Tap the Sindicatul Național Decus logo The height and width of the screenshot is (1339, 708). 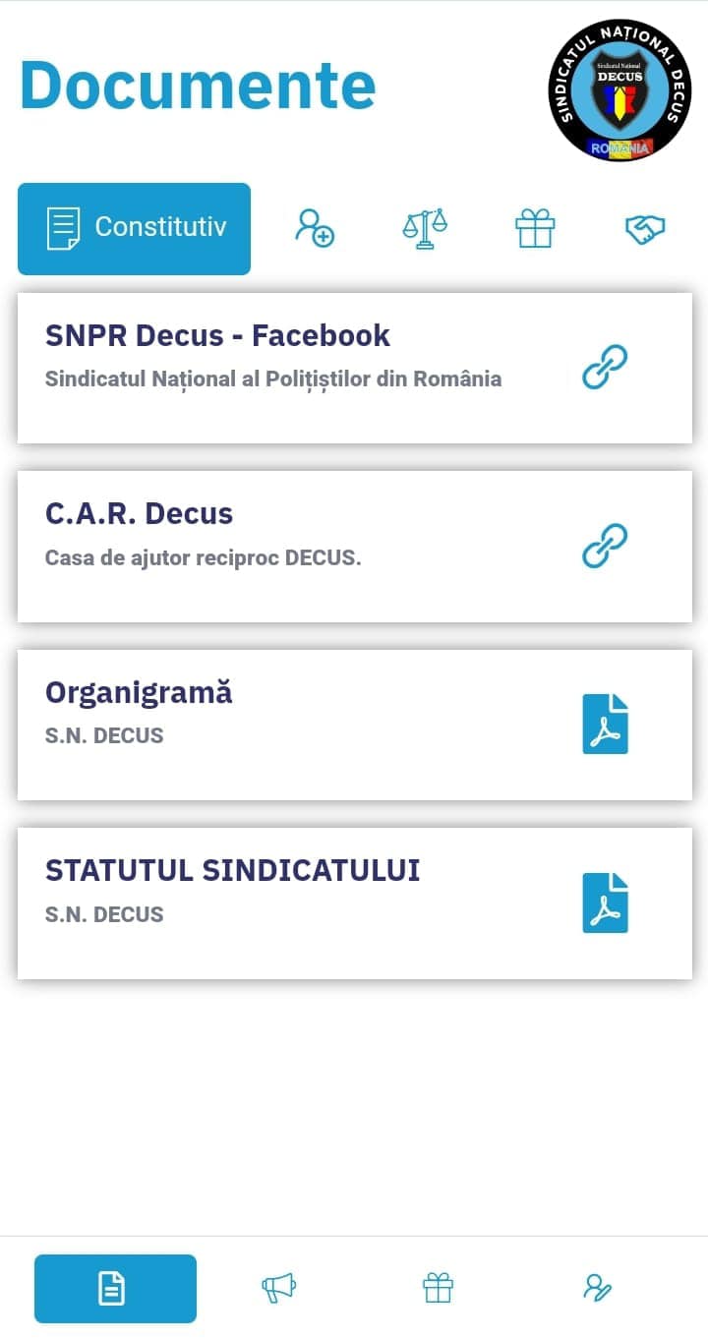click(619, 90)
